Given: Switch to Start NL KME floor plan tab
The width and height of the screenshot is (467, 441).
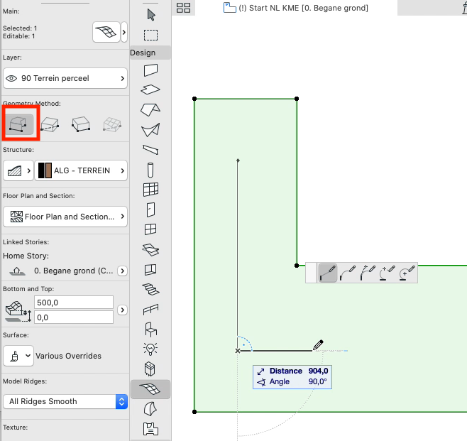Looking at the screenshot, I should click(296, 8).
